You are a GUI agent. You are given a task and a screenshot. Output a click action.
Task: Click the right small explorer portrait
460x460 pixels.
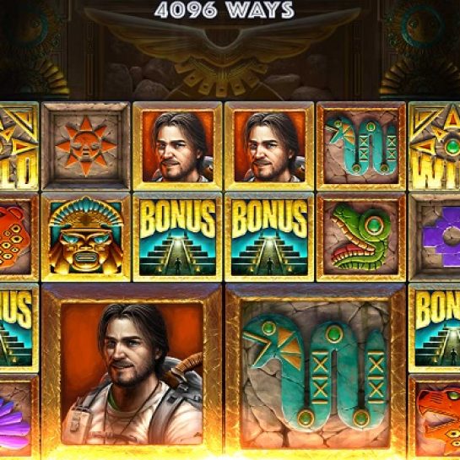coord(269,146)
